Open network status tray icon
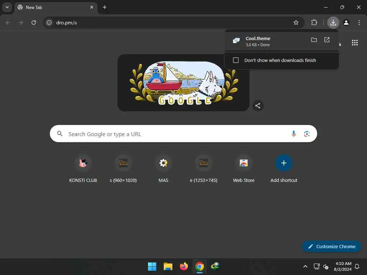The width and height of the screenshot is (367, 275). 316,266
